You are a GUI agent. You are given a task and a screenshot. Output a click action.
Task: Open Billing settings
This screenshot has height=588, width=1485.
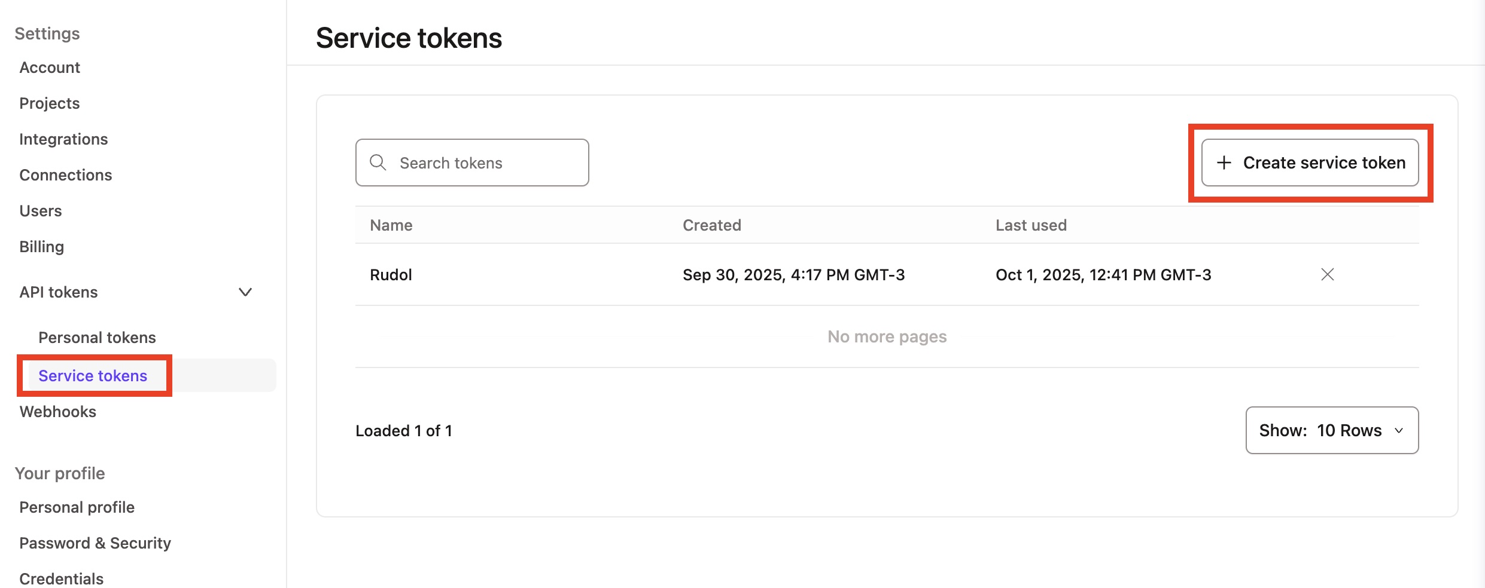(x=42, y=247)
